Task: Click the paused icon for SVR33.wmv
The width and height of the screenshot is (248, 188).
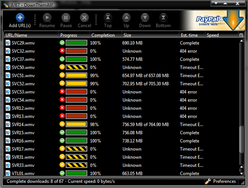Action: (x=62, y=165)
